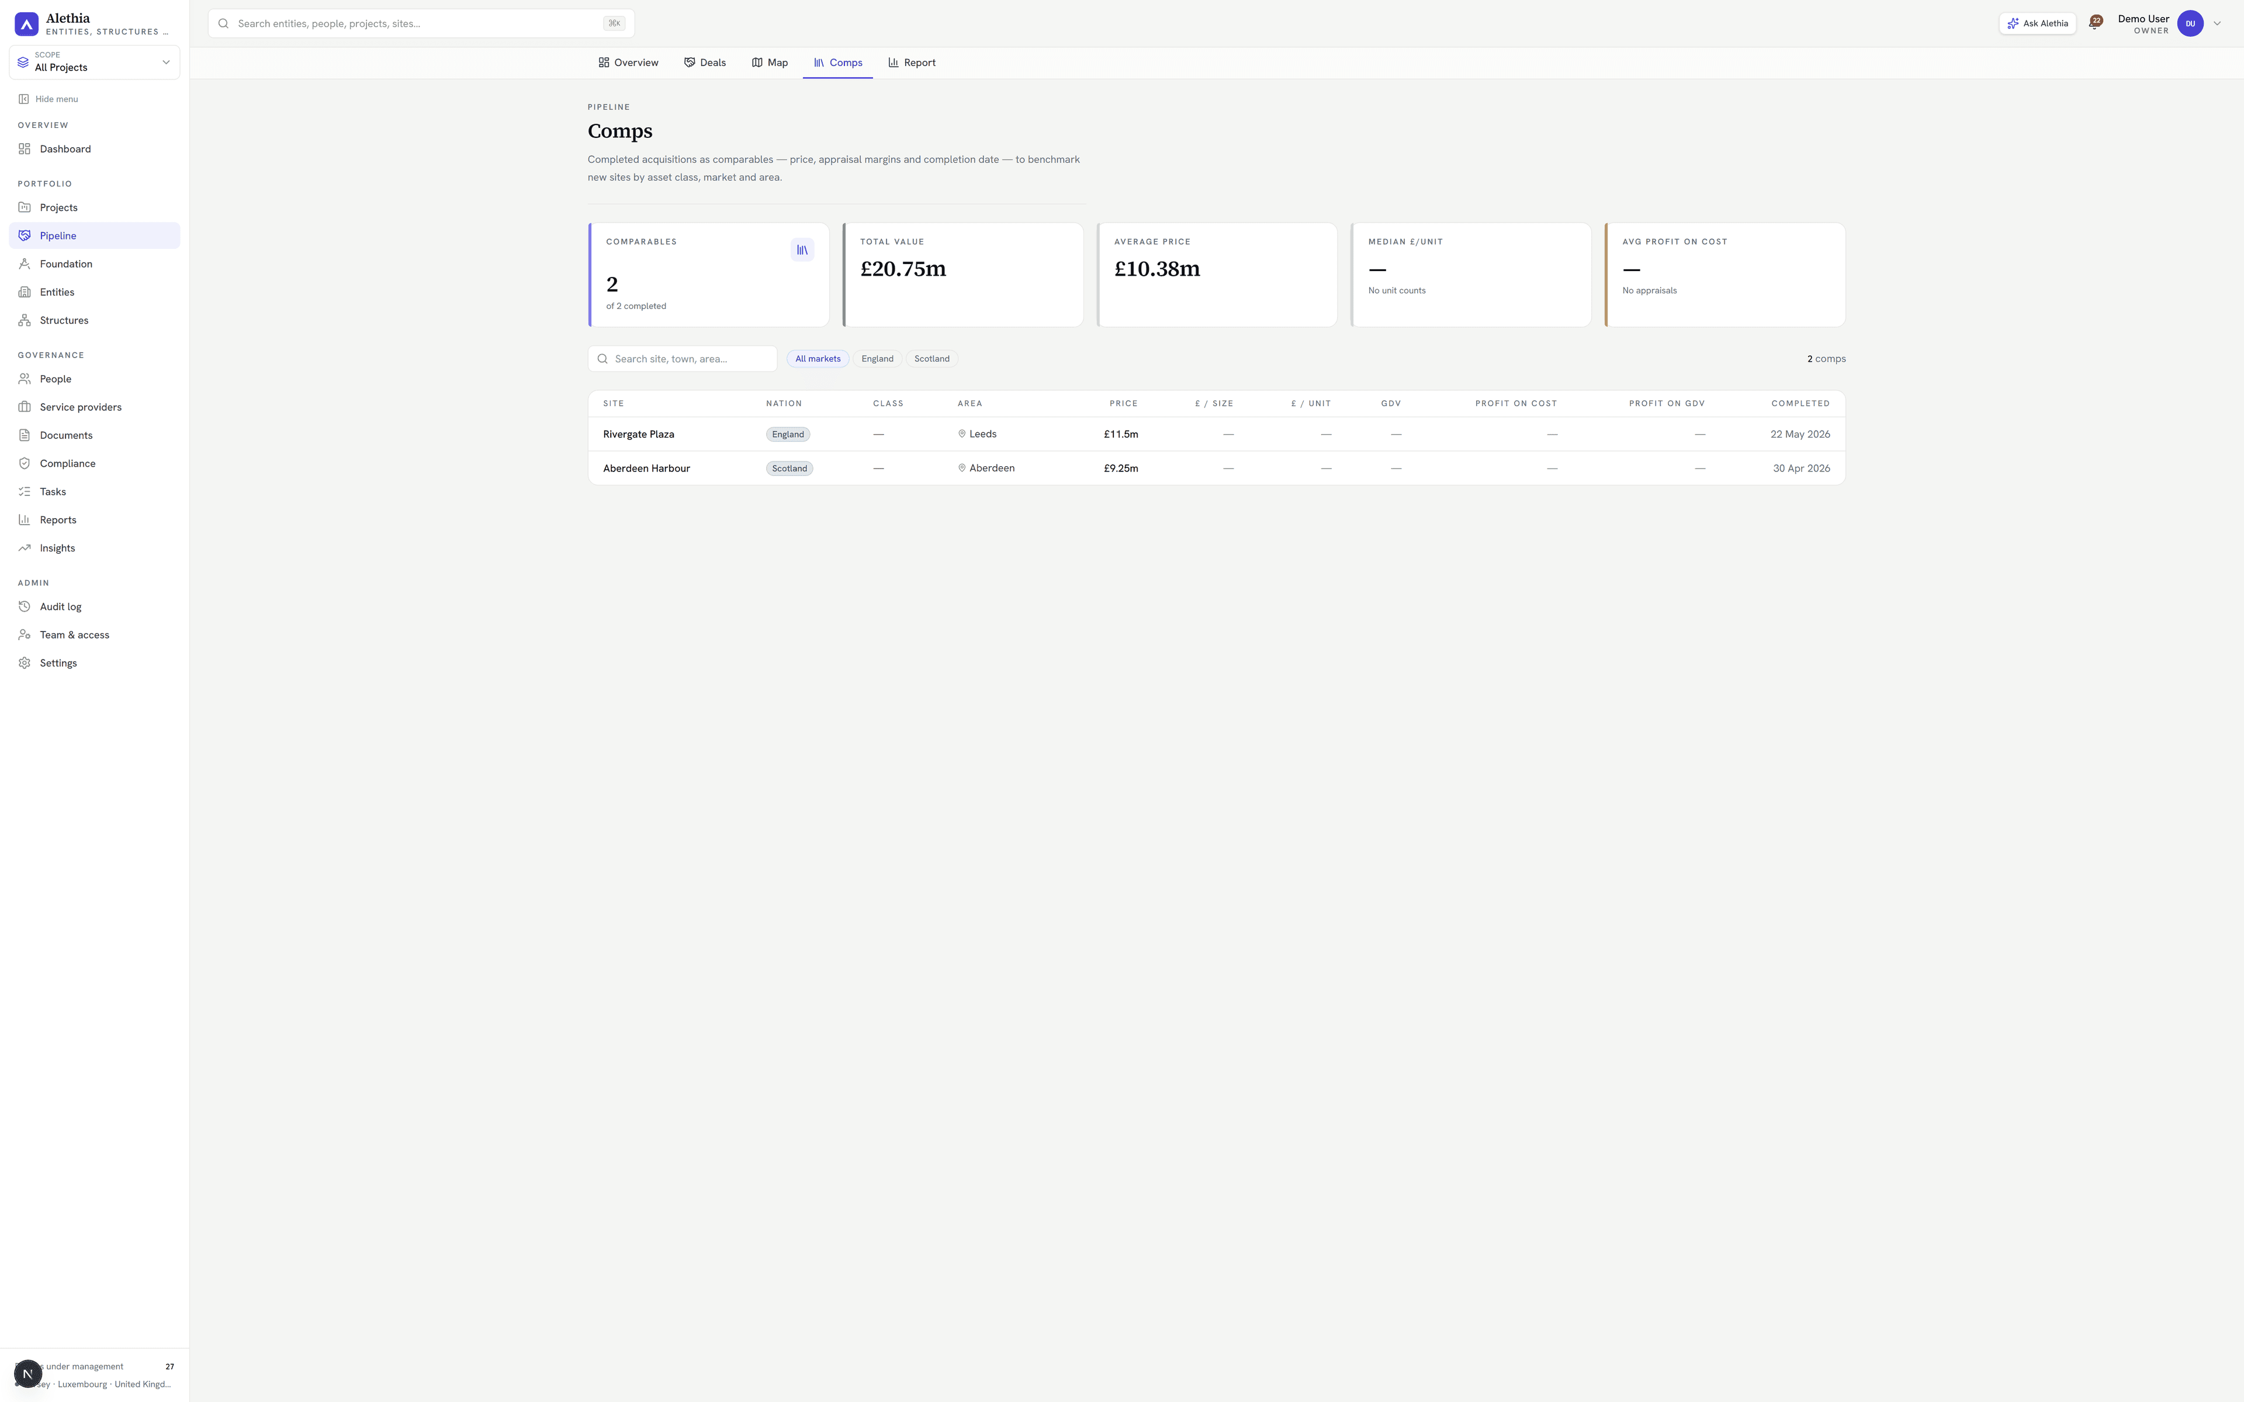2244x1402 pixels.
Task: Filter by the Scotland chip
Action: coord(932,359)
